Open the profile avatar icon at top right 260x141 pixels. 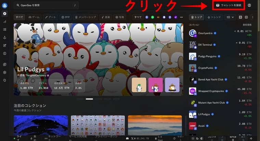tap(249, 5)
